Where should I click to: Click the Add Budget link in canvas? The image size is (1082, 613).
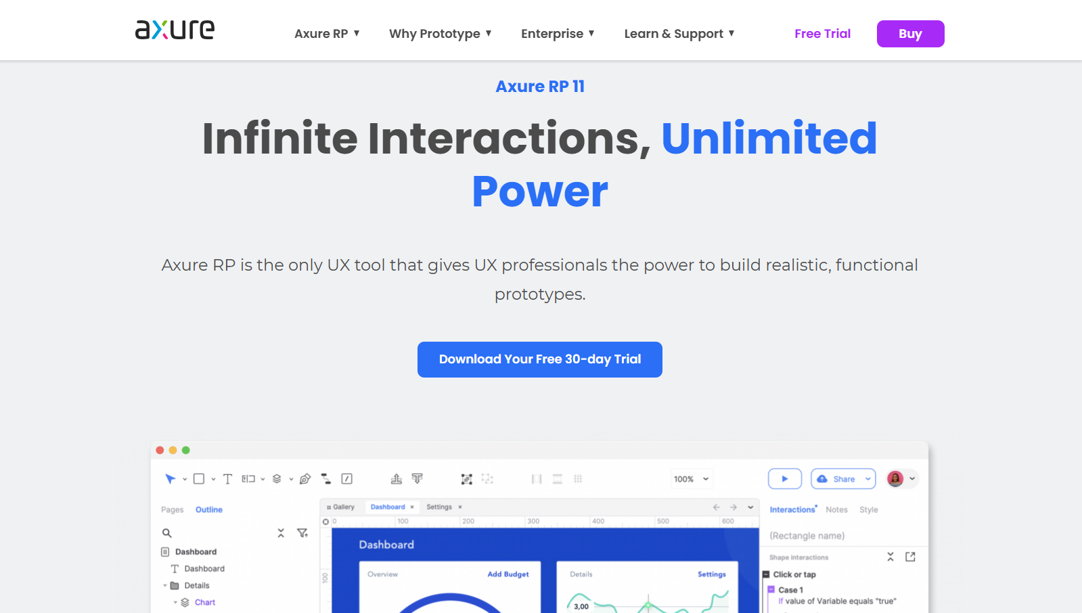pos(508,574)
